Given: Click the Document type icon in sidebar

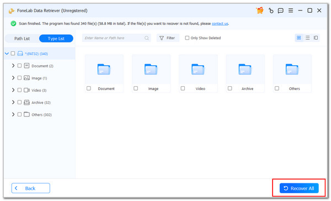Looking at the screenshot, I should point(26,66).
